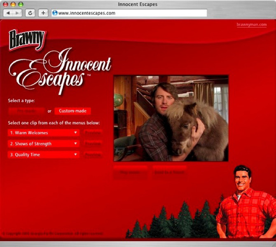Open the 2. Shows of Strength dropdown

[x=44, y=144]
